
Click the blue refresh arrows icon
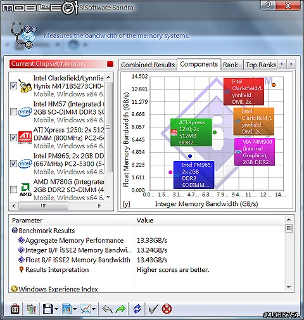coord(137,309)
